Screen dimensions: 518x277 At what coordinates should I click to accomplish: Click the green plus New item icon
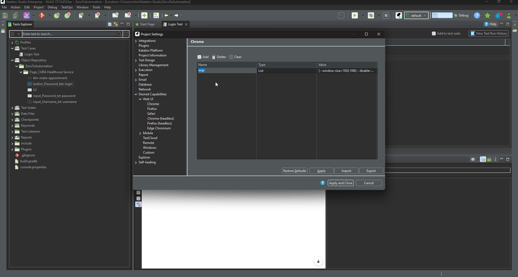[x=144, y=15]
